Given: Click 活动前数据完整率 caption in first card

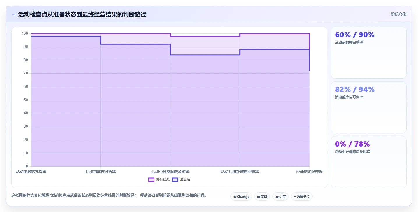Looking at the screenshot, I should pos(349,42).
